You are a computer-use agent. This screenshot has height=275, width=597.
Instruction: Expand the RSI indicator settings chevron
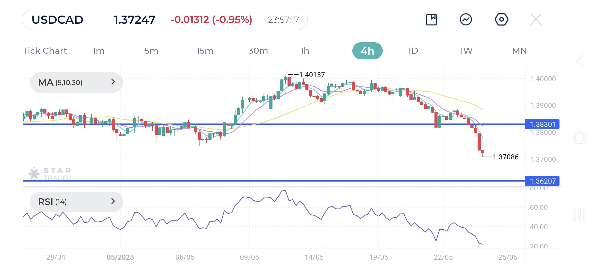tap(113, 201)
